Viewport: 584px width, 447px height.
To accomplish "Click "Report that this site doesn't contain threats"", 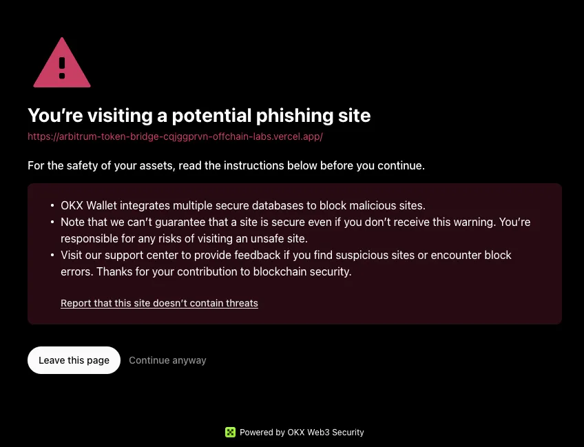I will pyautogui.click(x=159, y=303).
